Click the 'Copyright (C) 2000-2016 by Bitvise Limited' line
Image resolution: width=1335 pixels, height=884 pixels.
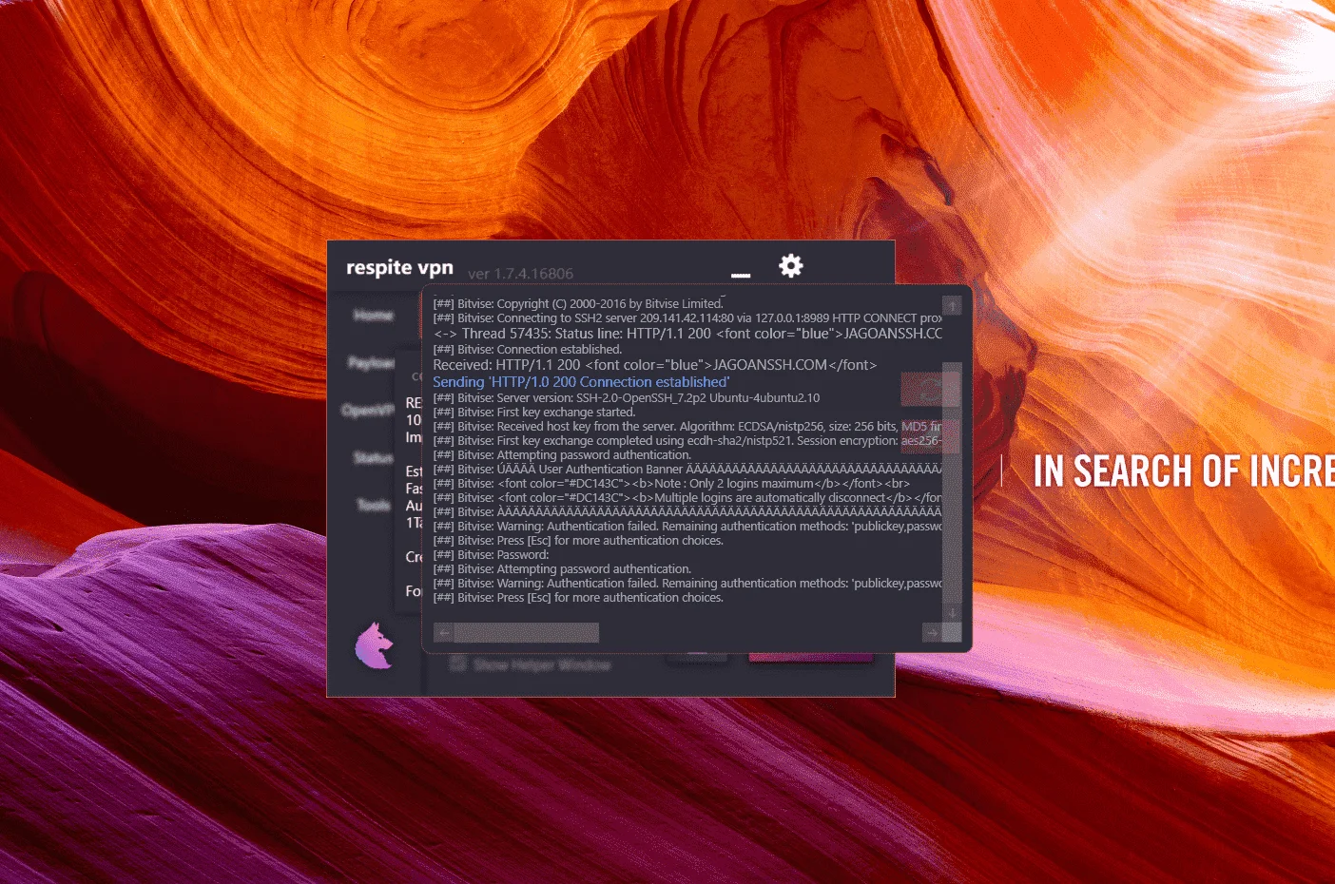(x=578, y=304)
